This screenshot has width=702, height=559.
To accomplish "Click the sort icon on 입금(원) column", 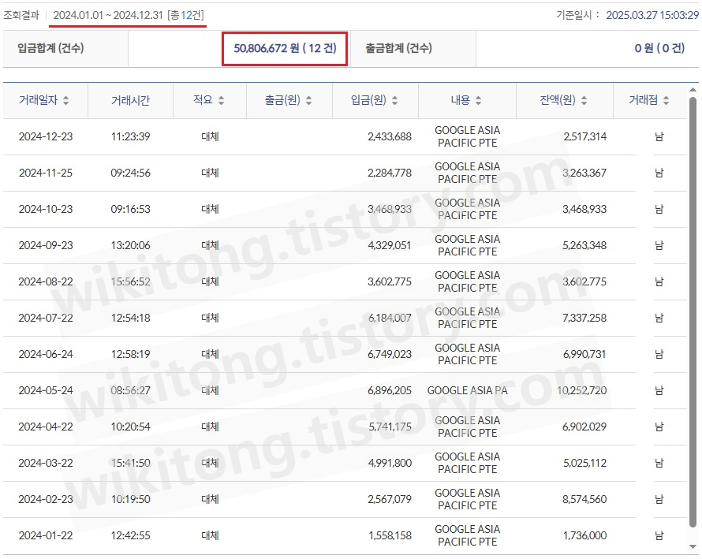I will click(x=394, y=100).
